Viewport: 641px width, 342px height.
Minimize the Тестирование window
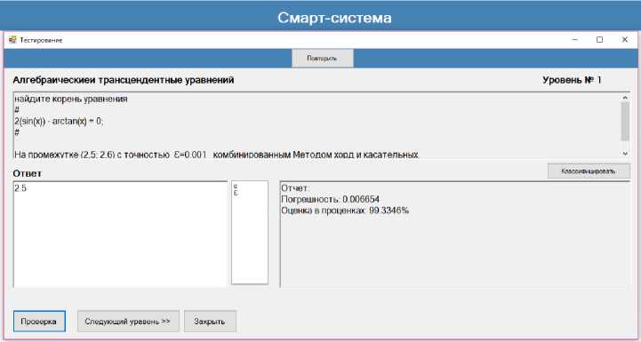coord(575,40)
